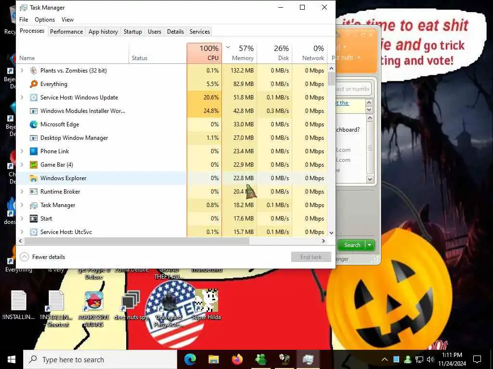Open File Explorer from the taskbar

(x=213, y=359)
